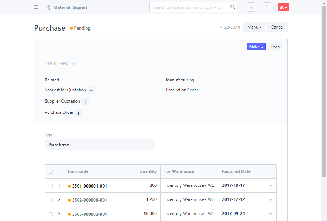Image resolution: width=327 pixels, height=221 pixels.
Task: Click the Related section heading
Action: 52,80
